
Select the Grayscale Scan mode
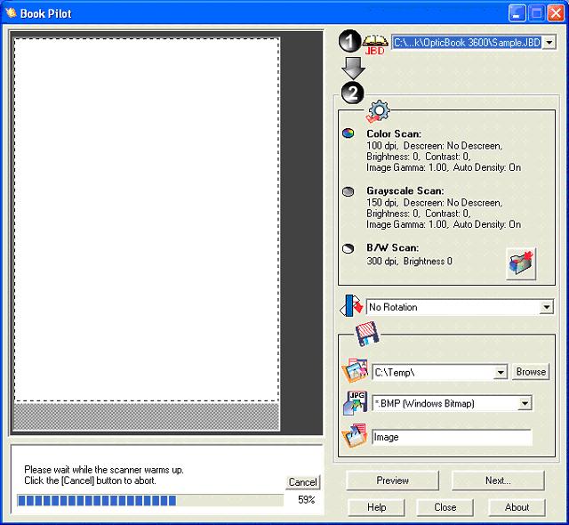point(348,191)
